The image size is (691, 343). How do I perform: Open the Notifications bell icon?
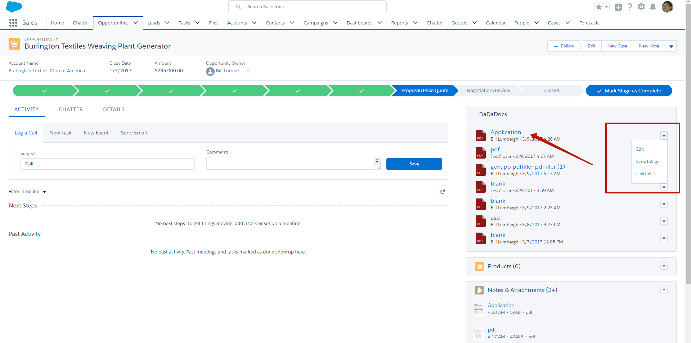[652, 7]
